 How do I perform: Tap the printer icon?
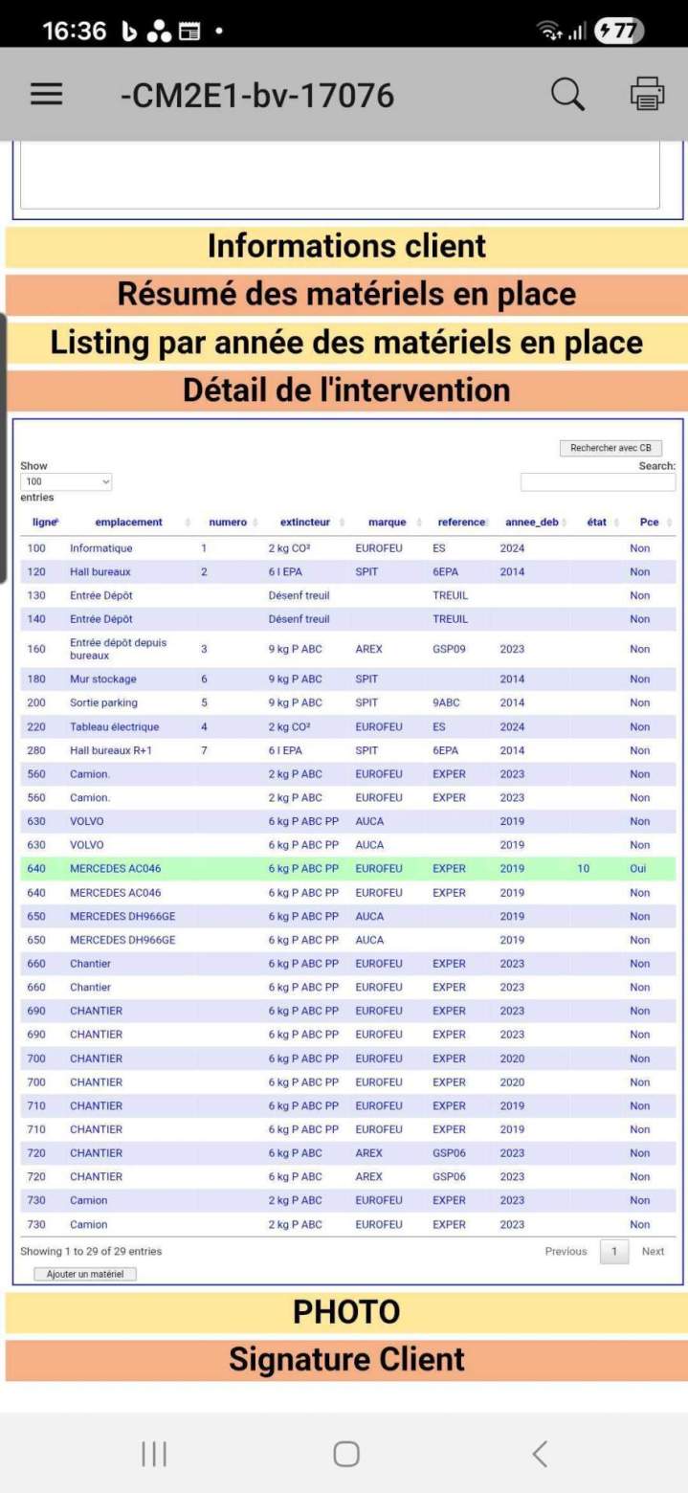(648, 94)
